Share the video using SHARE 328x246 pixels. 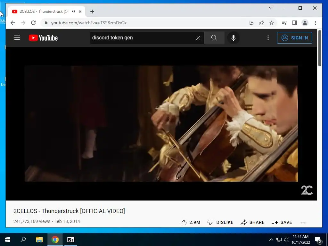(252, 222)
